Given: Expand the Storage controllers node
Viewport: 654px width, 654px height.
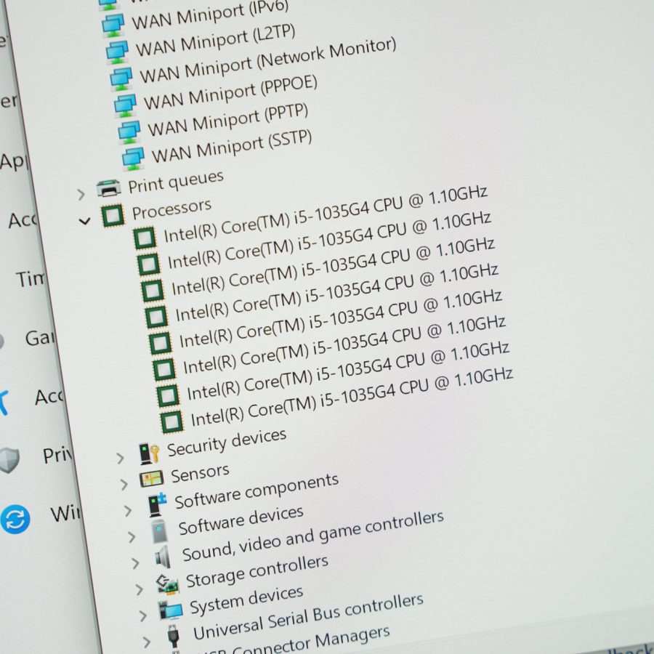Looking at the screenshot, I should [140, 590].
